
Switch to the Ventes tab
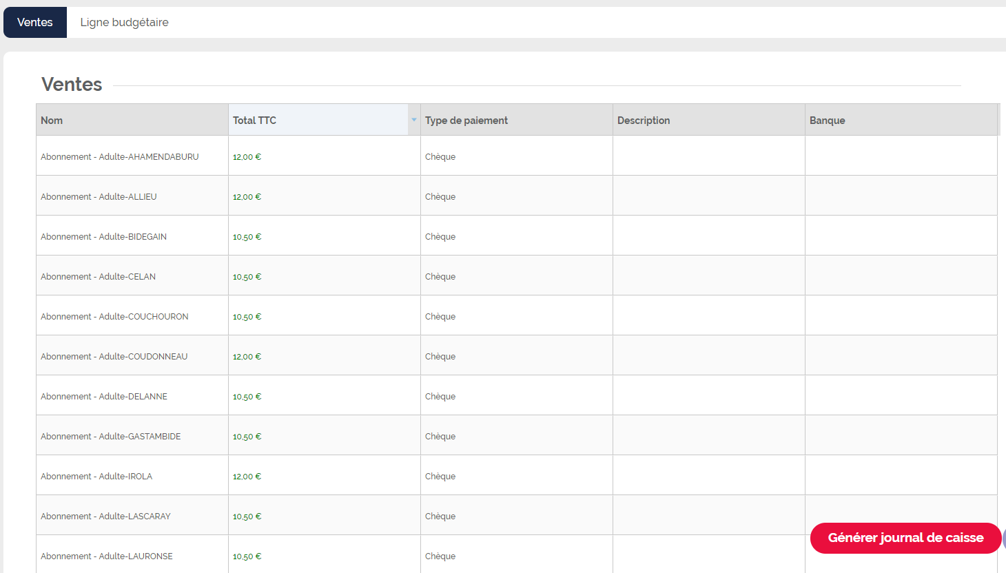[35, 22]
